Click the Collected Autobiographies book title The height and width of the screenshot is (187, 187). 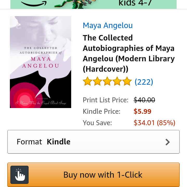(129, 54)
